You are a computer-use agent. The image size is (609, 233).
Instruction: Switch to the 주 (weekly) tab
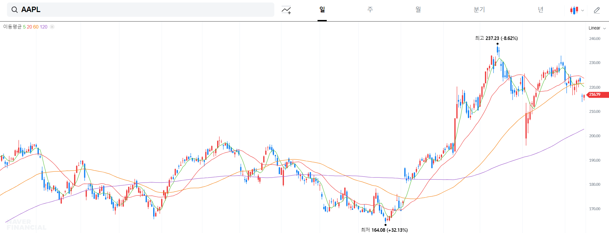(x=370, y=10)
